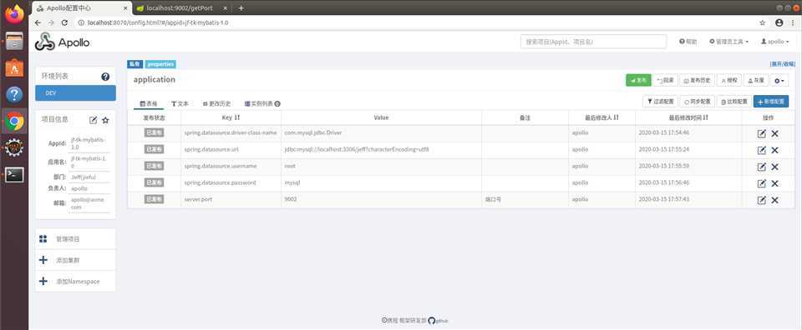
Task: Select the DEV environment
Action: [76, 92]
